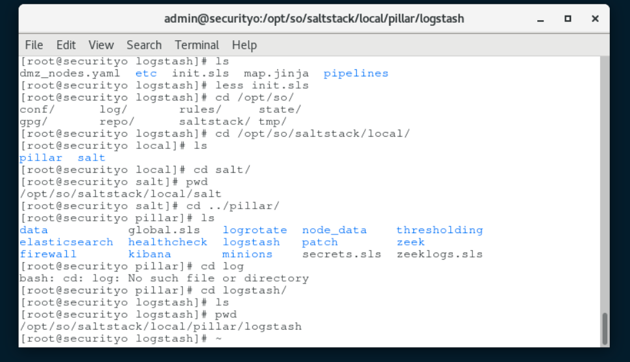Click the 'healthcheck' directory name
This screenshot has height=362, width=630.
pos(167,242)
